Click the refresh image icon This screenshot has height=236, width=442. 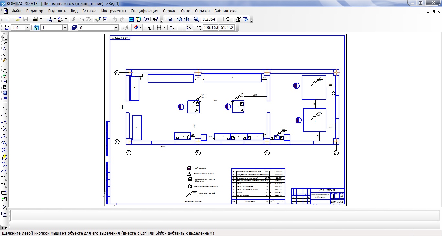(245, 19)
